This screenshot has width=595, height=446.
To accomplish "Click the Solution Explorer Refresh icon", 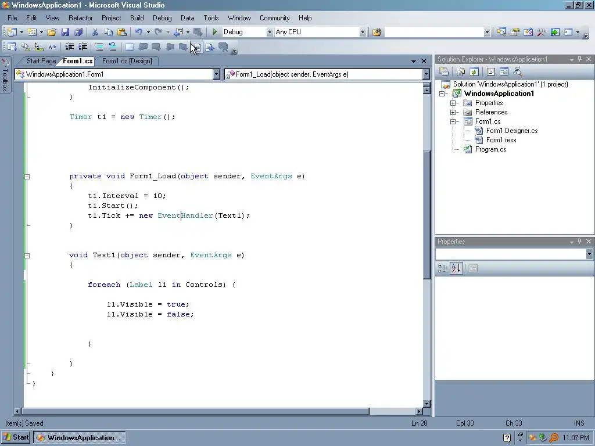I will click(474, 71).
